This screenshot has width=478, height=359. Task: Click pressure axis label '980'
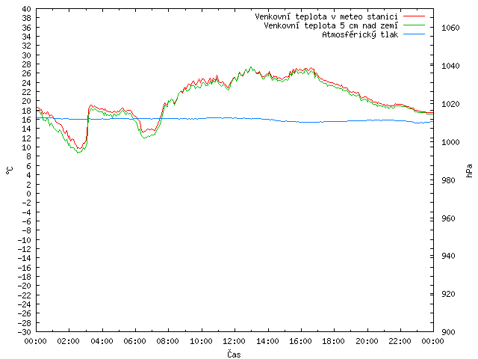pyautogui.click(x=448, y=180)
